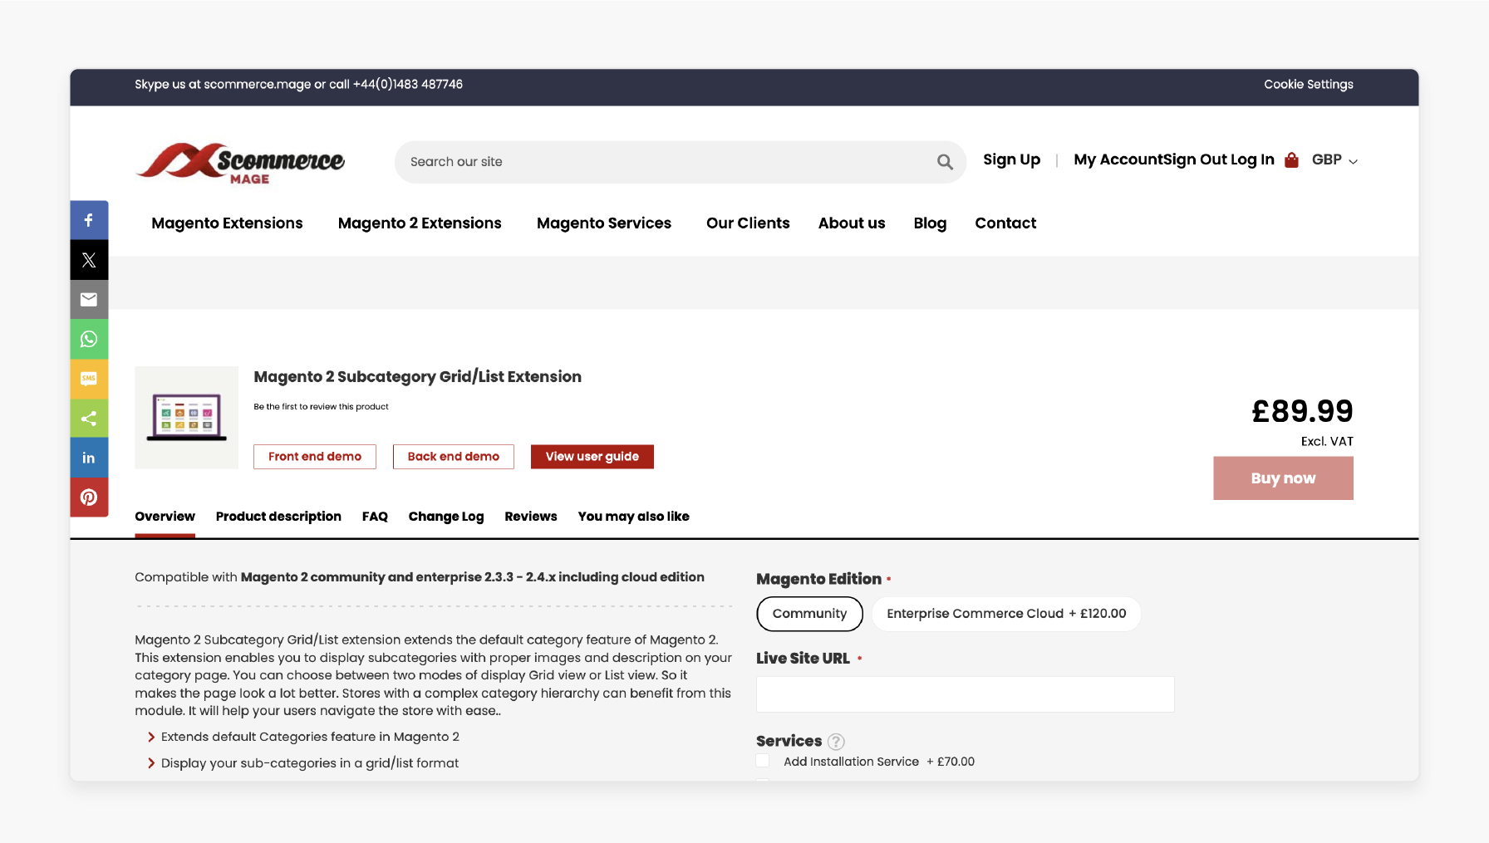This screenshot has height=843, width=1489.
Task: Share on LinkedIn sidebar icon
Action: pyautogui.click(x=89, y=458)
